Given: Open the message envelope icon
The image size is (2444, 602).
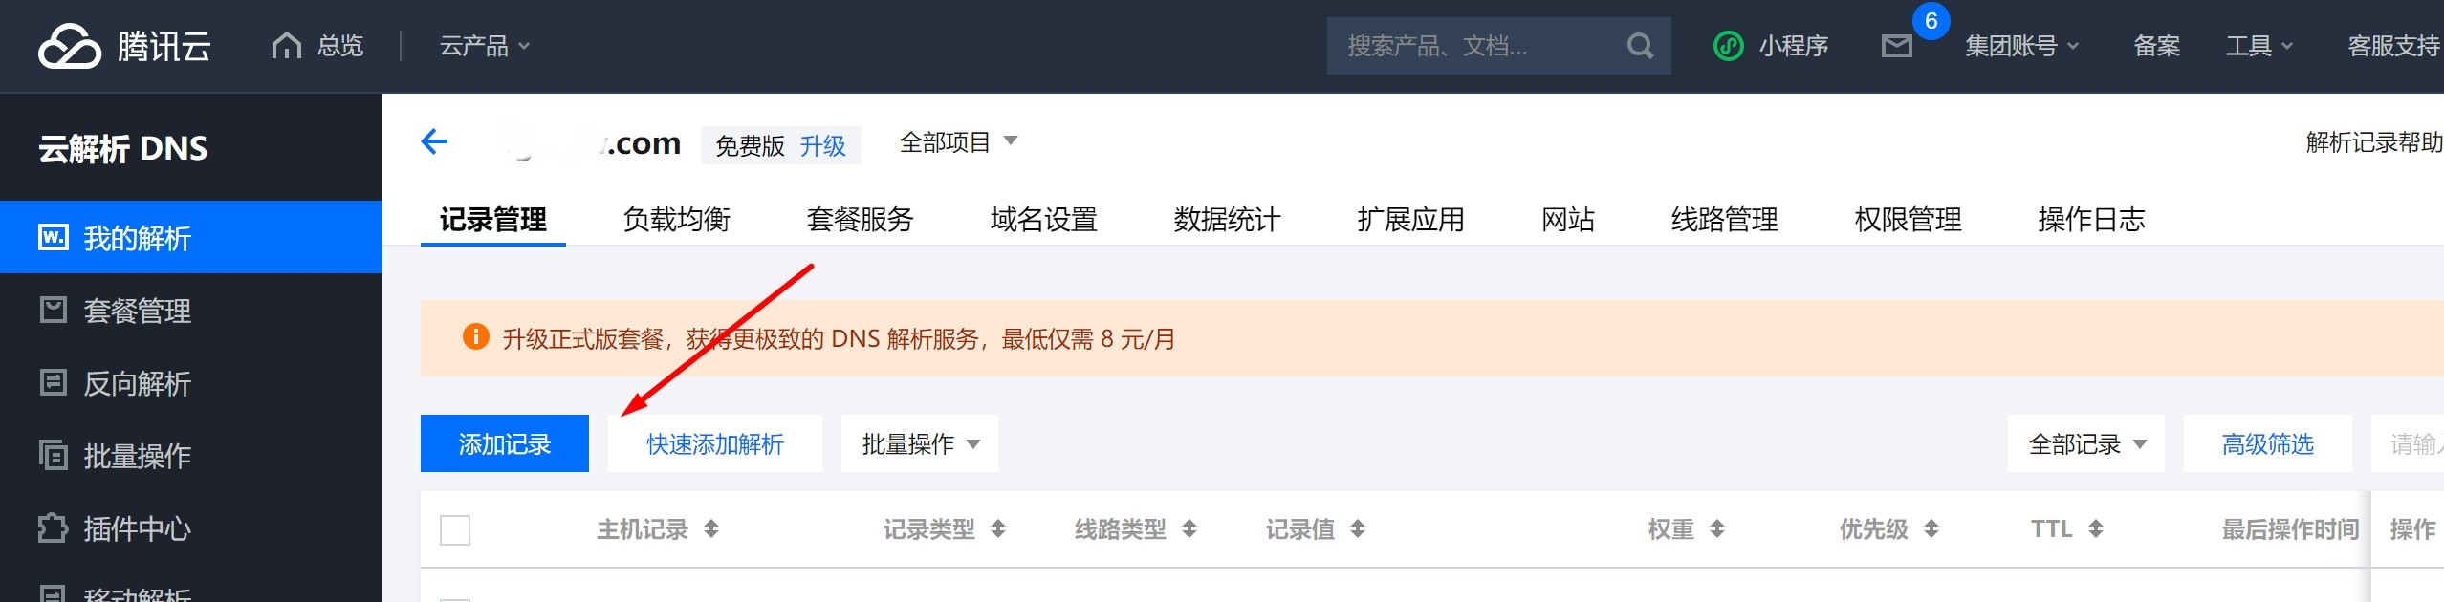Looking at the screenshot, I should click(1896, 46).
